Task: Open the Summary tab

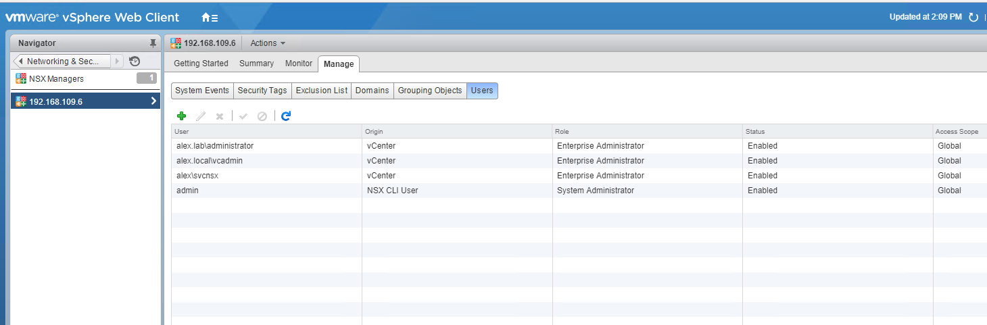Action: (x=256, y=64)
